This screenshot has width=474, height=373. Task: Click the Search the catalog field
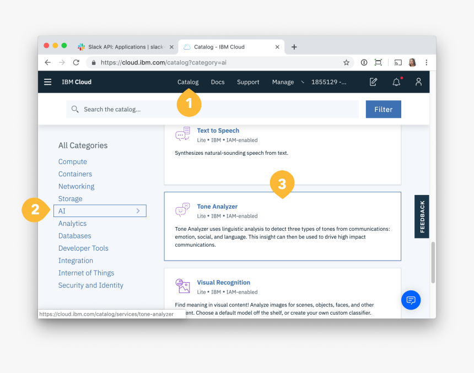(x=213, y=109)
